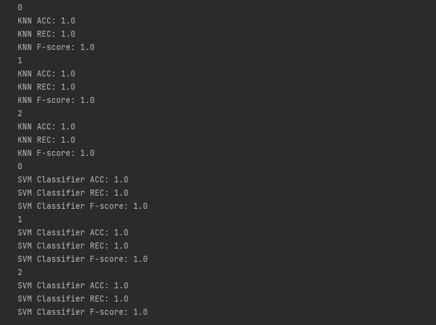Click the third KNN F-score output line
This screenshot has width=436, height=325.
(x=56, y=153)
